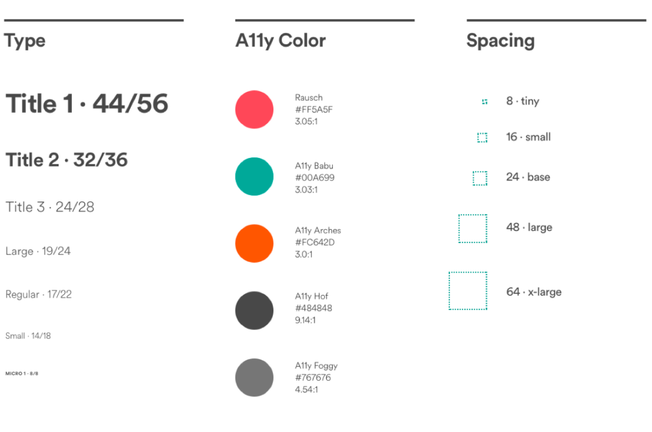Click the MICRO 1 · 8/8 label
The height and width of the screenshot is (432, 652).
coord(22,373)
